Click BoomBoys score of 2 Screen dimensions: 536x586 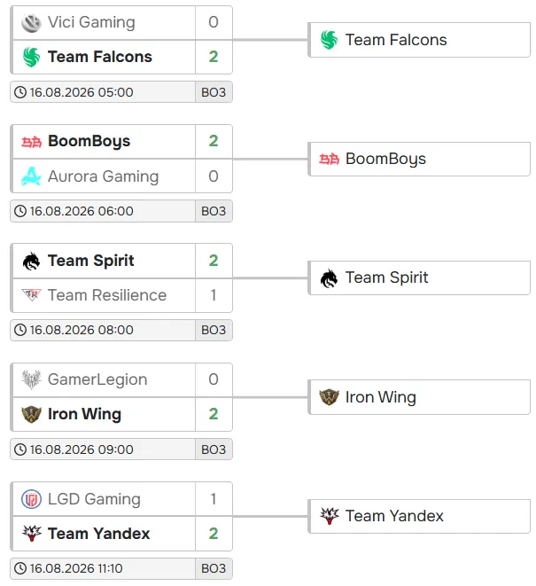[x=214, y=141]
